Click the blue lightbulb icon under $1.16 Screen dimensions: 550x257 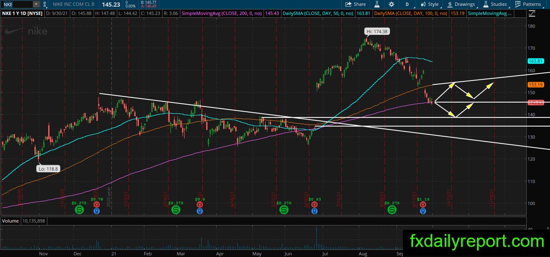click(x=423, y=211)
